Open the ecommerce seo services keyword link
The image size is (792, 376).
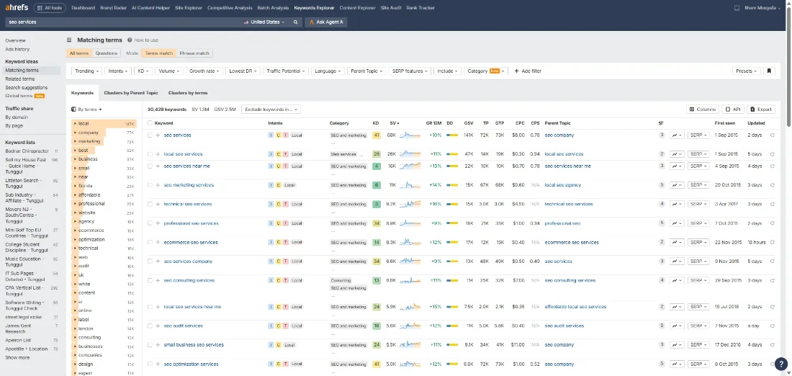pyautogui.click(x=191, y=243)
